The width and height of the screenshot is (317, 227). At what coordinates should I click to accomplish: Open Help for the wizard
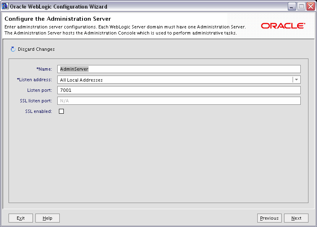click(48, 218)
